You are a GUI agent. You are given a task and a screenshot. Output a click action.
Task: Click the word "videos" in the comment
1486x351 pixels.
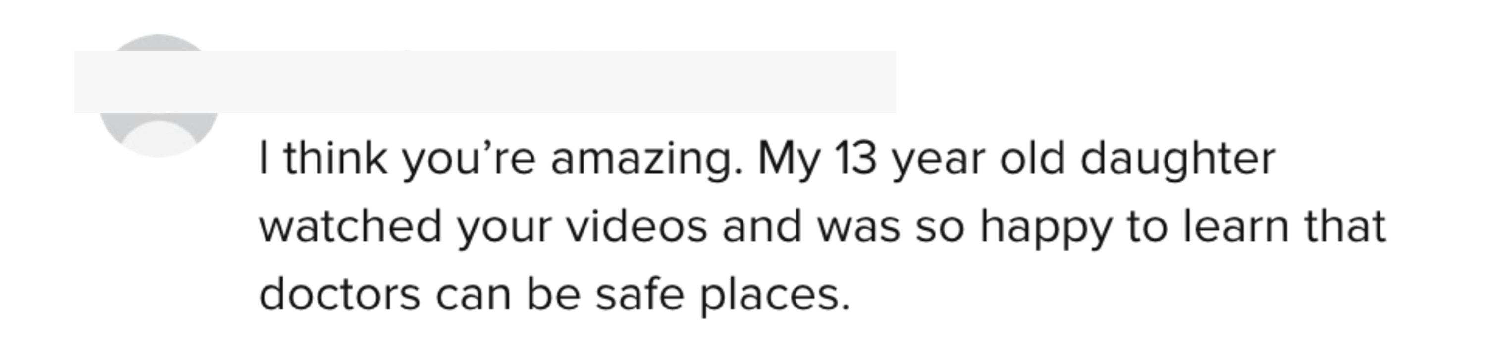[x=637, y=225]
